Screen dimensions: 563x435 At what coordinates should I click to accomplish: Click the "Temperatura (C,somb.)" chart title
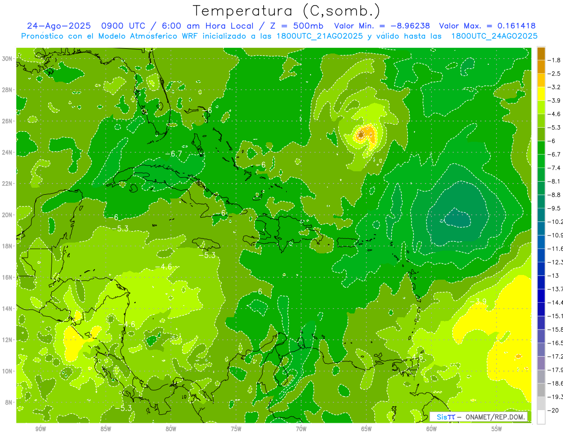pyautogui.click(x=287, y=11)
